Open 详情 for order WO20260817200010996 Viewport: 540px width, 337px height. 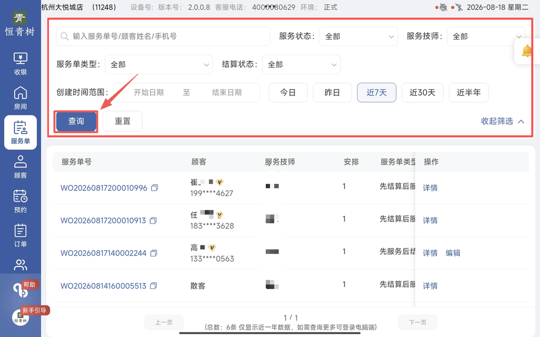(430, 188)
